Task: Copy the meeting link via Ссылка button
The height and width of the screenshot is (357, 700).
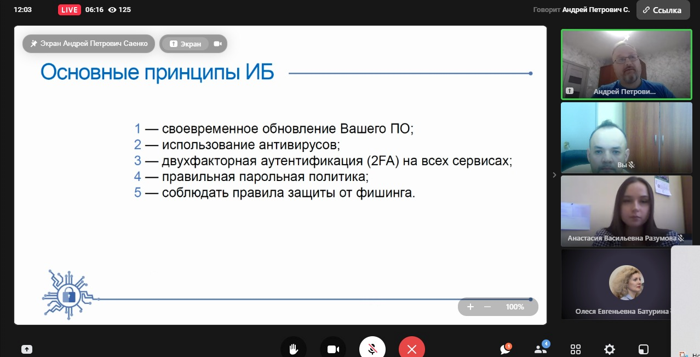Action: tap(663, 10)
